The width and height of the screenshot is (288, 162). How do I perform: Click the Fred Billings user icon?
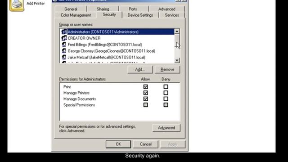point(64,45)
